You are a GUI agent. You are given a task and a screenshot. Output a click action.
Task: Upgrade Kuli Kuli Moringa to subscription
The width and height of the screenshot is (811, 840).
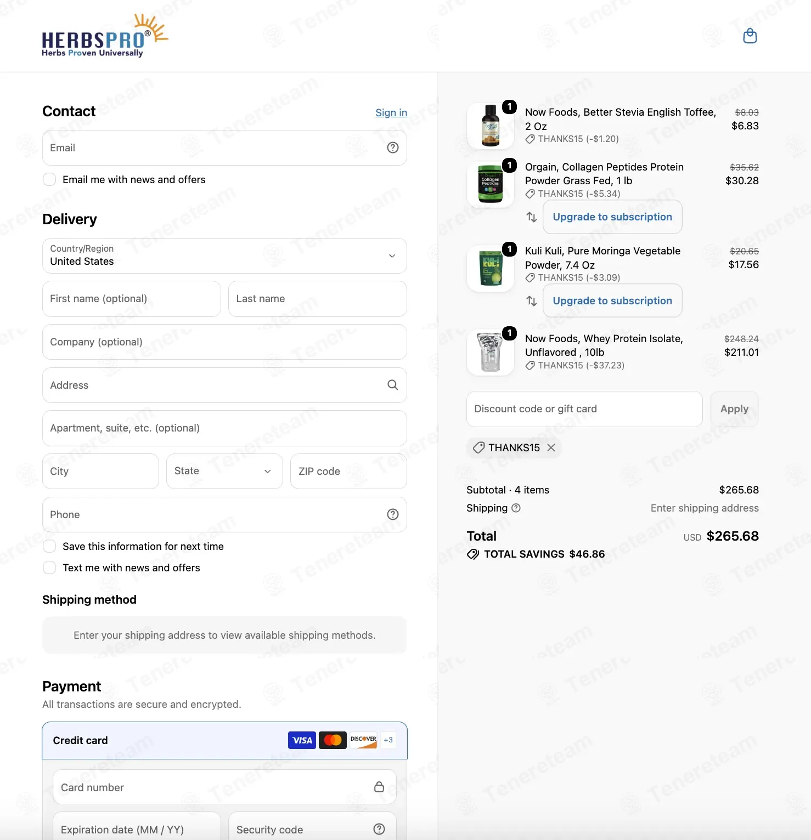point(612,300)
